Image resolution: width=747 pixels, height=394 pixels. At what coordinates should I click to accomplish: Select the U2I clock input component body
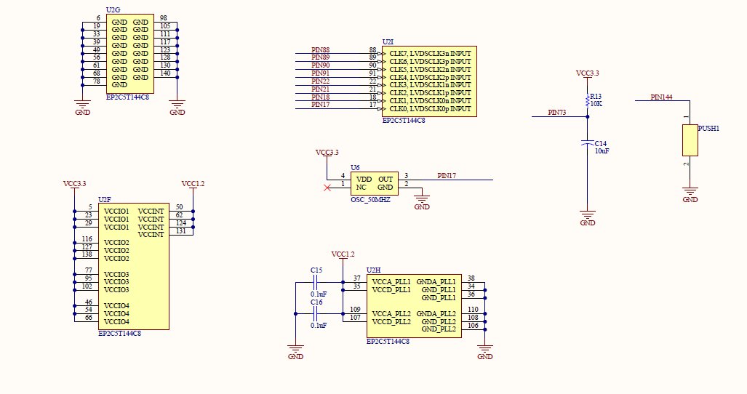click(x=429, y=81)
